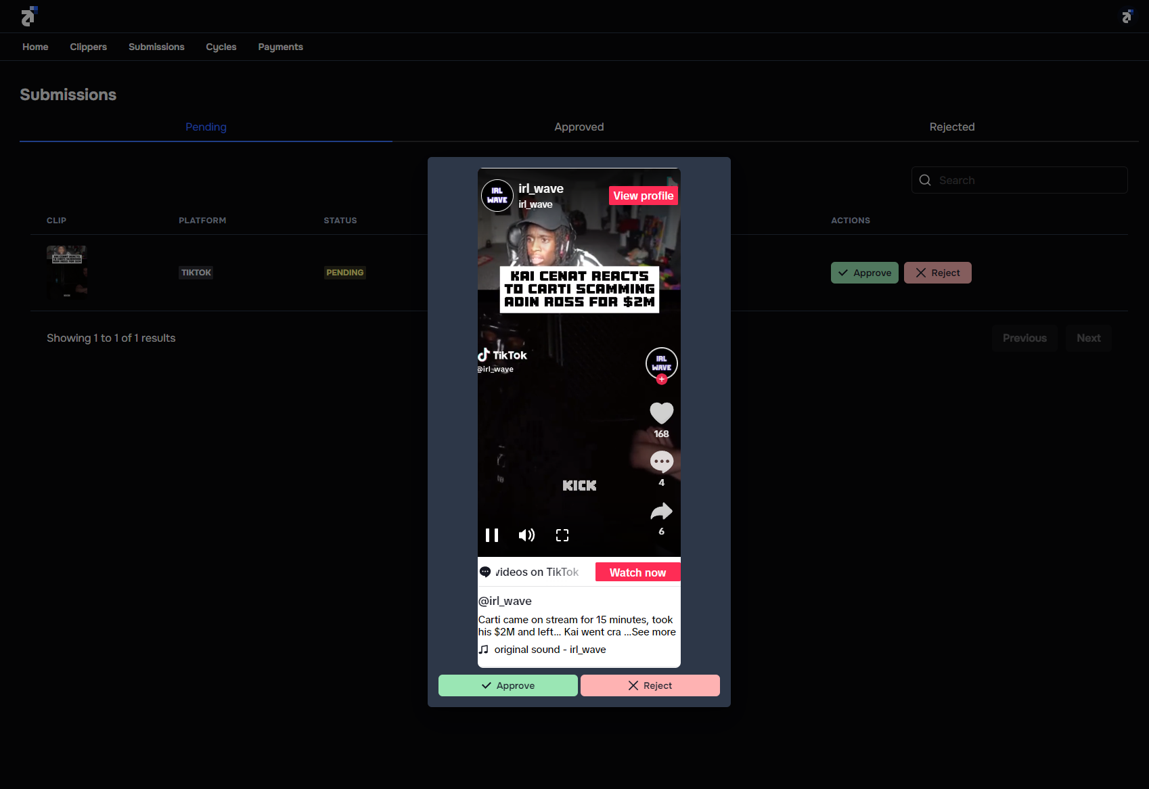
Task: Go to the Home menu item
Action: coord(35,47)
